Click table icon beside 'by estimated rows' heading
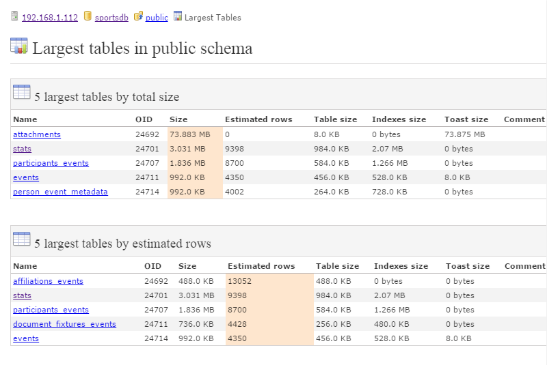 tap(22, 239)
